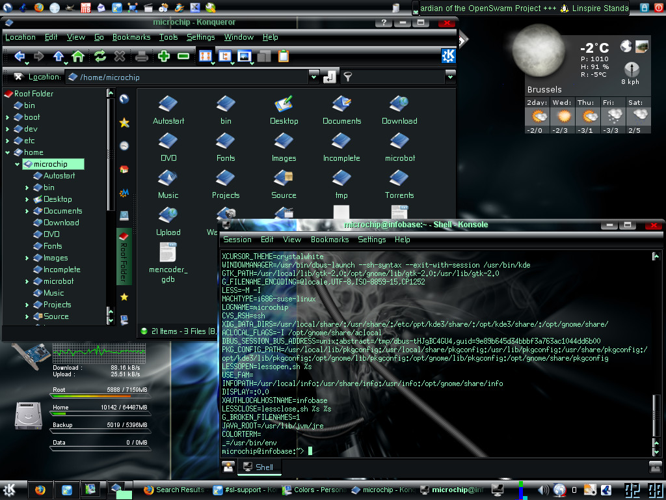The width and height of the screenshot is (666, 500).
Task: Open the Torrents folder icon
Action: (x=399, y=184)
